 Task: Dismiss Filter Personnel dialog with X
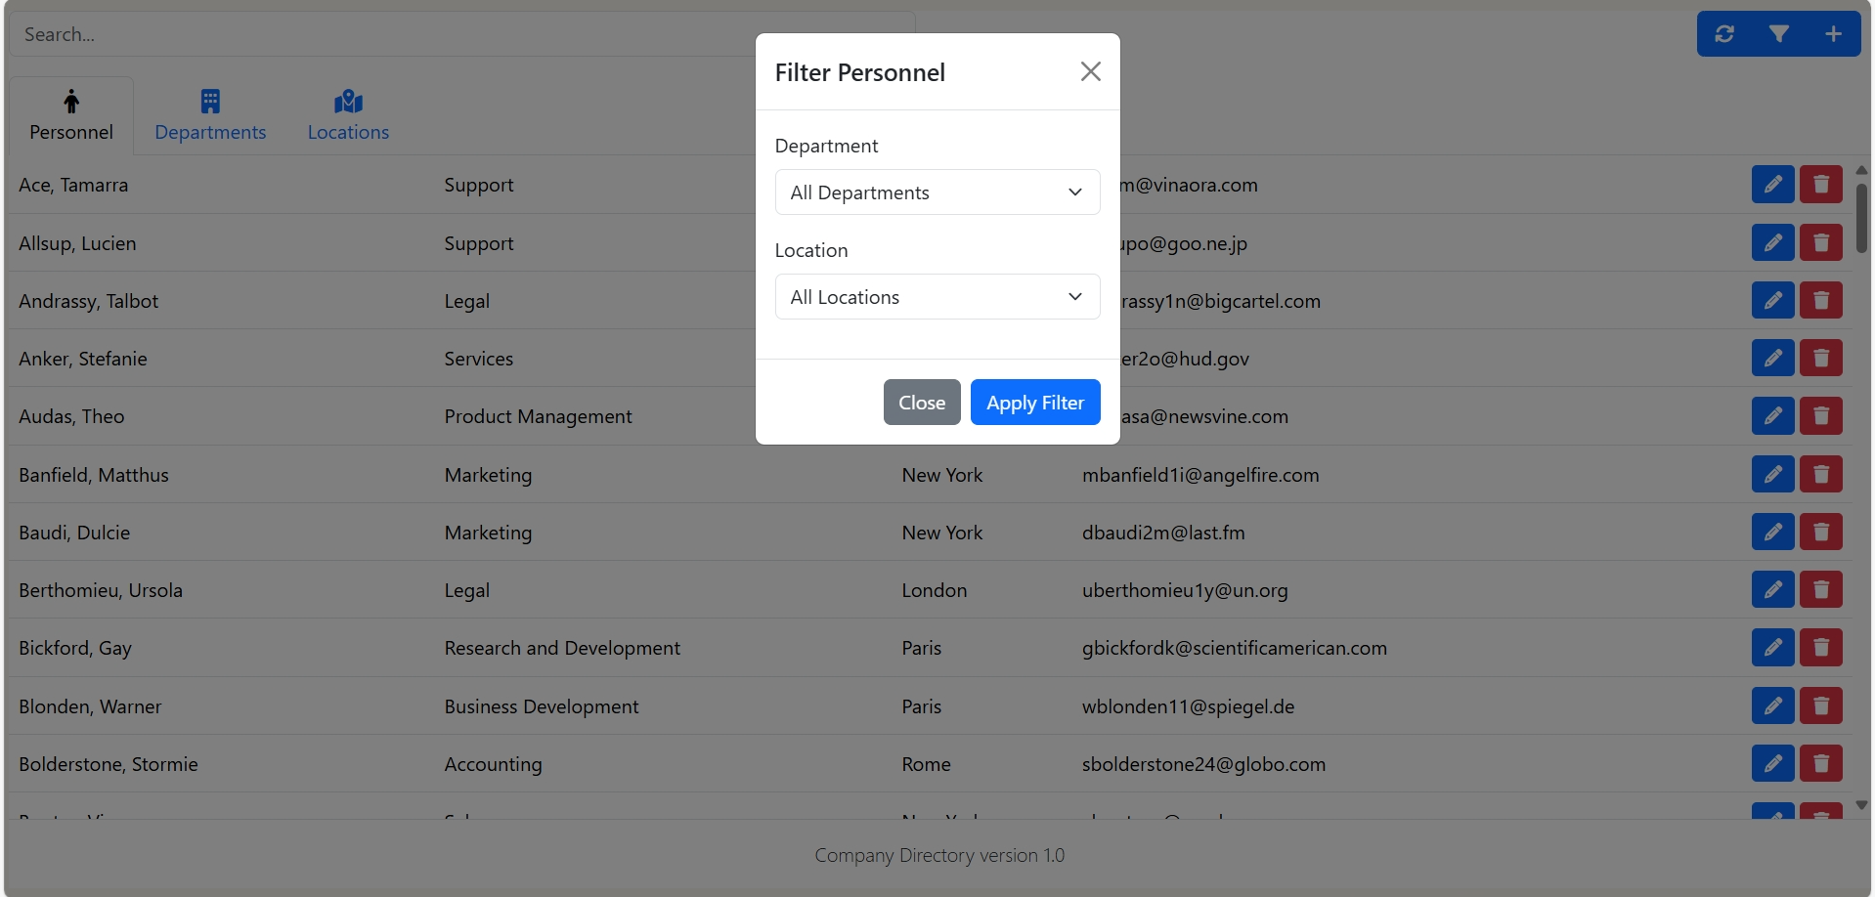pos(1090,71)
